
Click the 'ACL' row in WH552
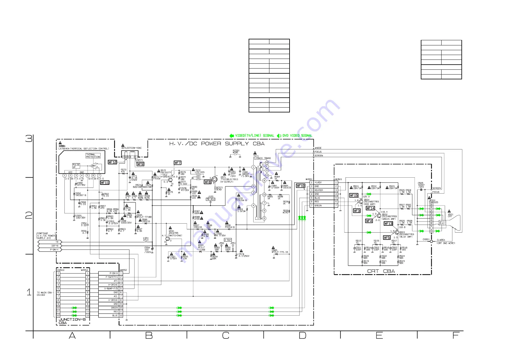[110, 296]
